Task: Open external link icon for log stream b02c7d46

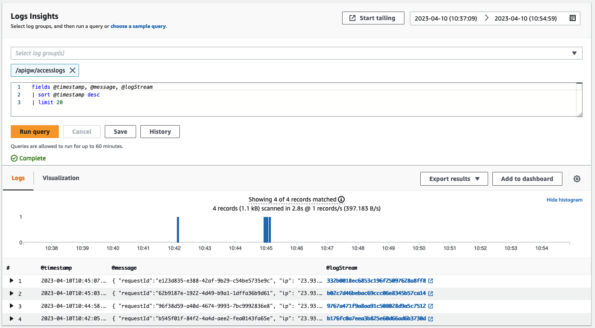Action: pos(431,294)
